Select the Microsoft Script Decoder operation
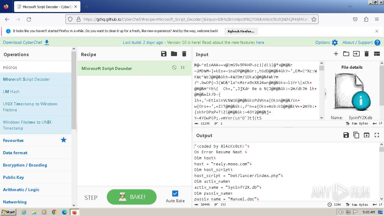Screen dimensions: 384x216 [x=36, y=79]
